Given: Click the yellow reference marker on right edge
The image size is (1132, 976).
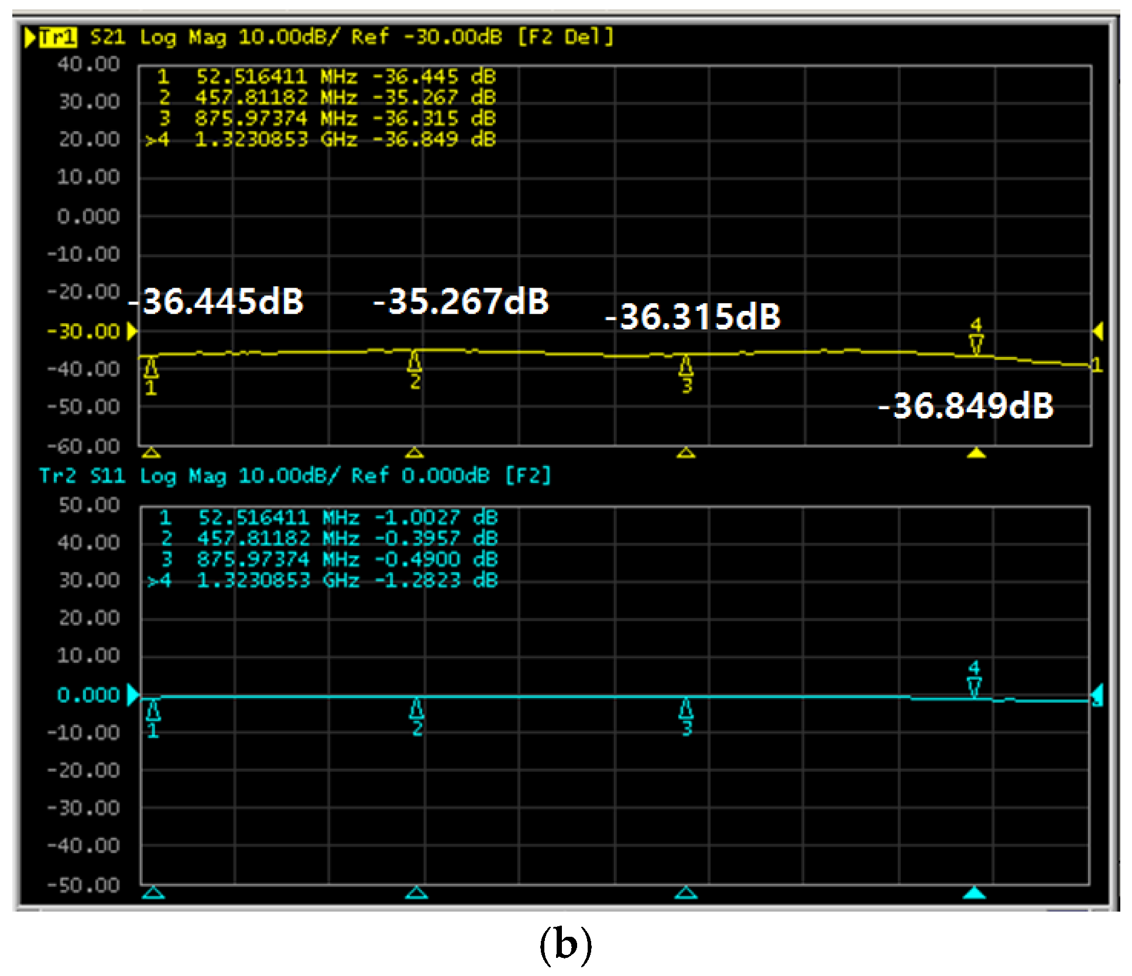Looking at the screenshot, I should click(1098, 331).
